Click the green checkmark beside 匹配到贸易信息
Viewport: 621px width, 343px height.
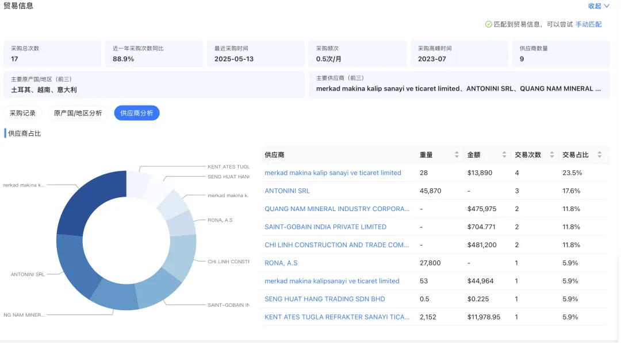pos(489,24)
